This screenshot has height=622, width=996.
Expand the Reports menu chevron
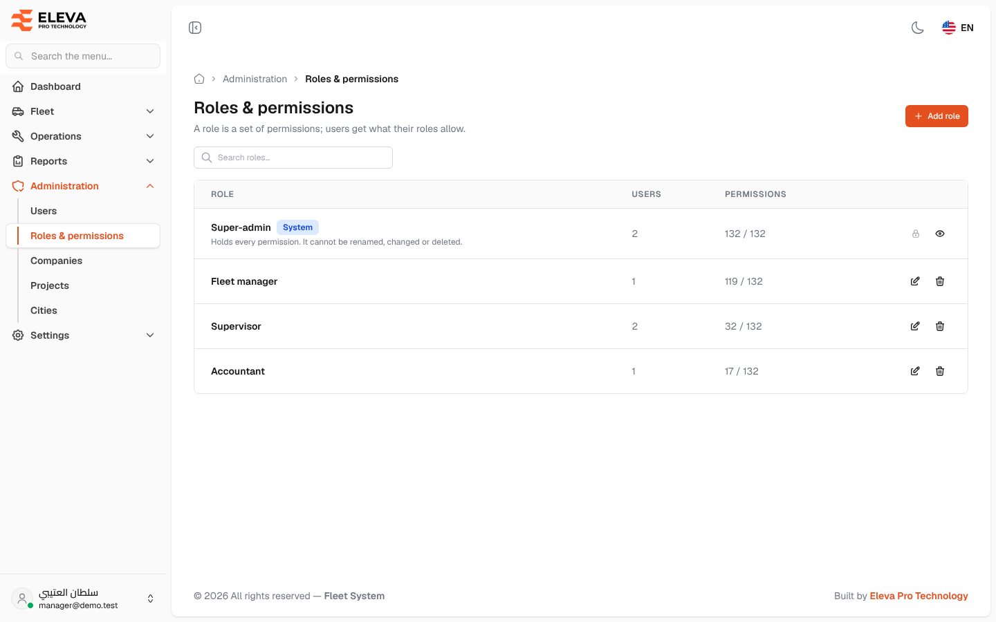click(x=150, y=161)
